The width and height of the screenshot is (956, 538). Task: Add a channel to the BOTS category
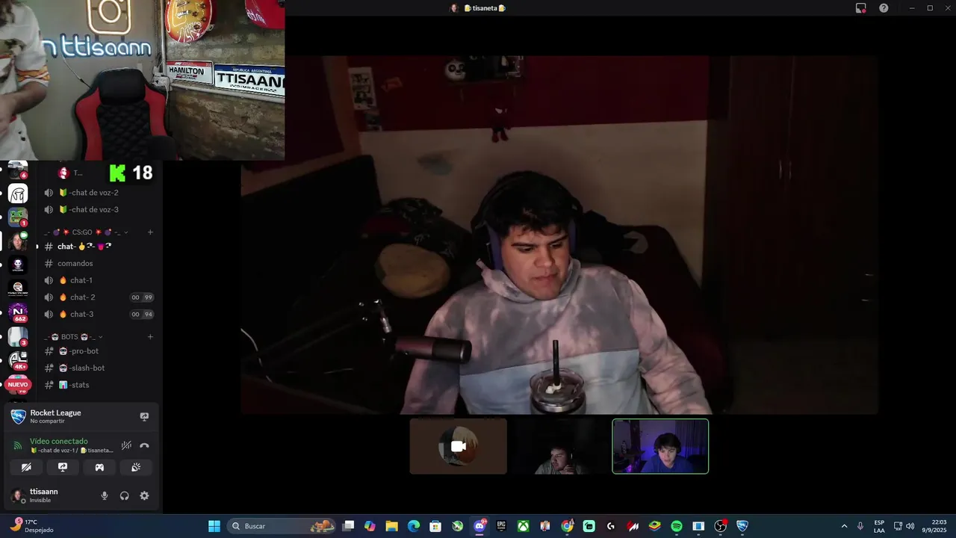pyautogui.click(x=150, y=337)
